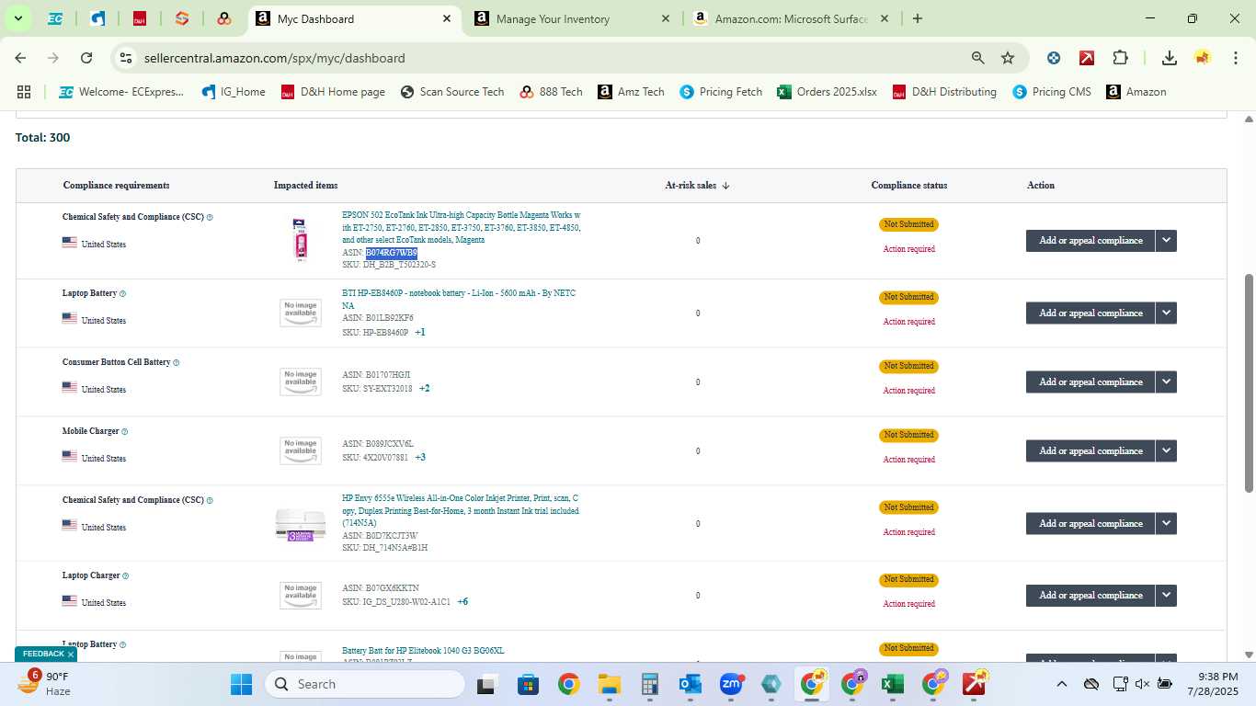This screenshot has width=1256, height=706.
Task: Add or appeal compliance for EPSON 502 row
Action: coord(1090,241)
